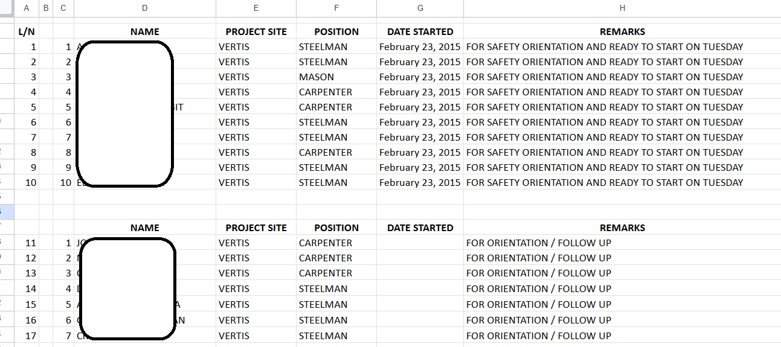Click the select-all corner box
The width and height of the screenshot is (781, 347).
6,8
